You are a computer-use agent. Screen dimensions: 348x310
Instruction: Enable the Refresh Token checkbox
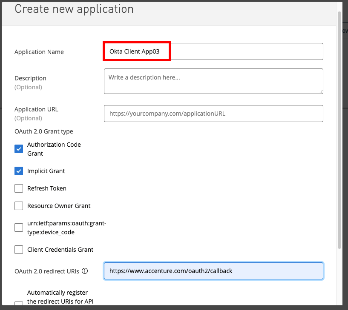[19, 188]
